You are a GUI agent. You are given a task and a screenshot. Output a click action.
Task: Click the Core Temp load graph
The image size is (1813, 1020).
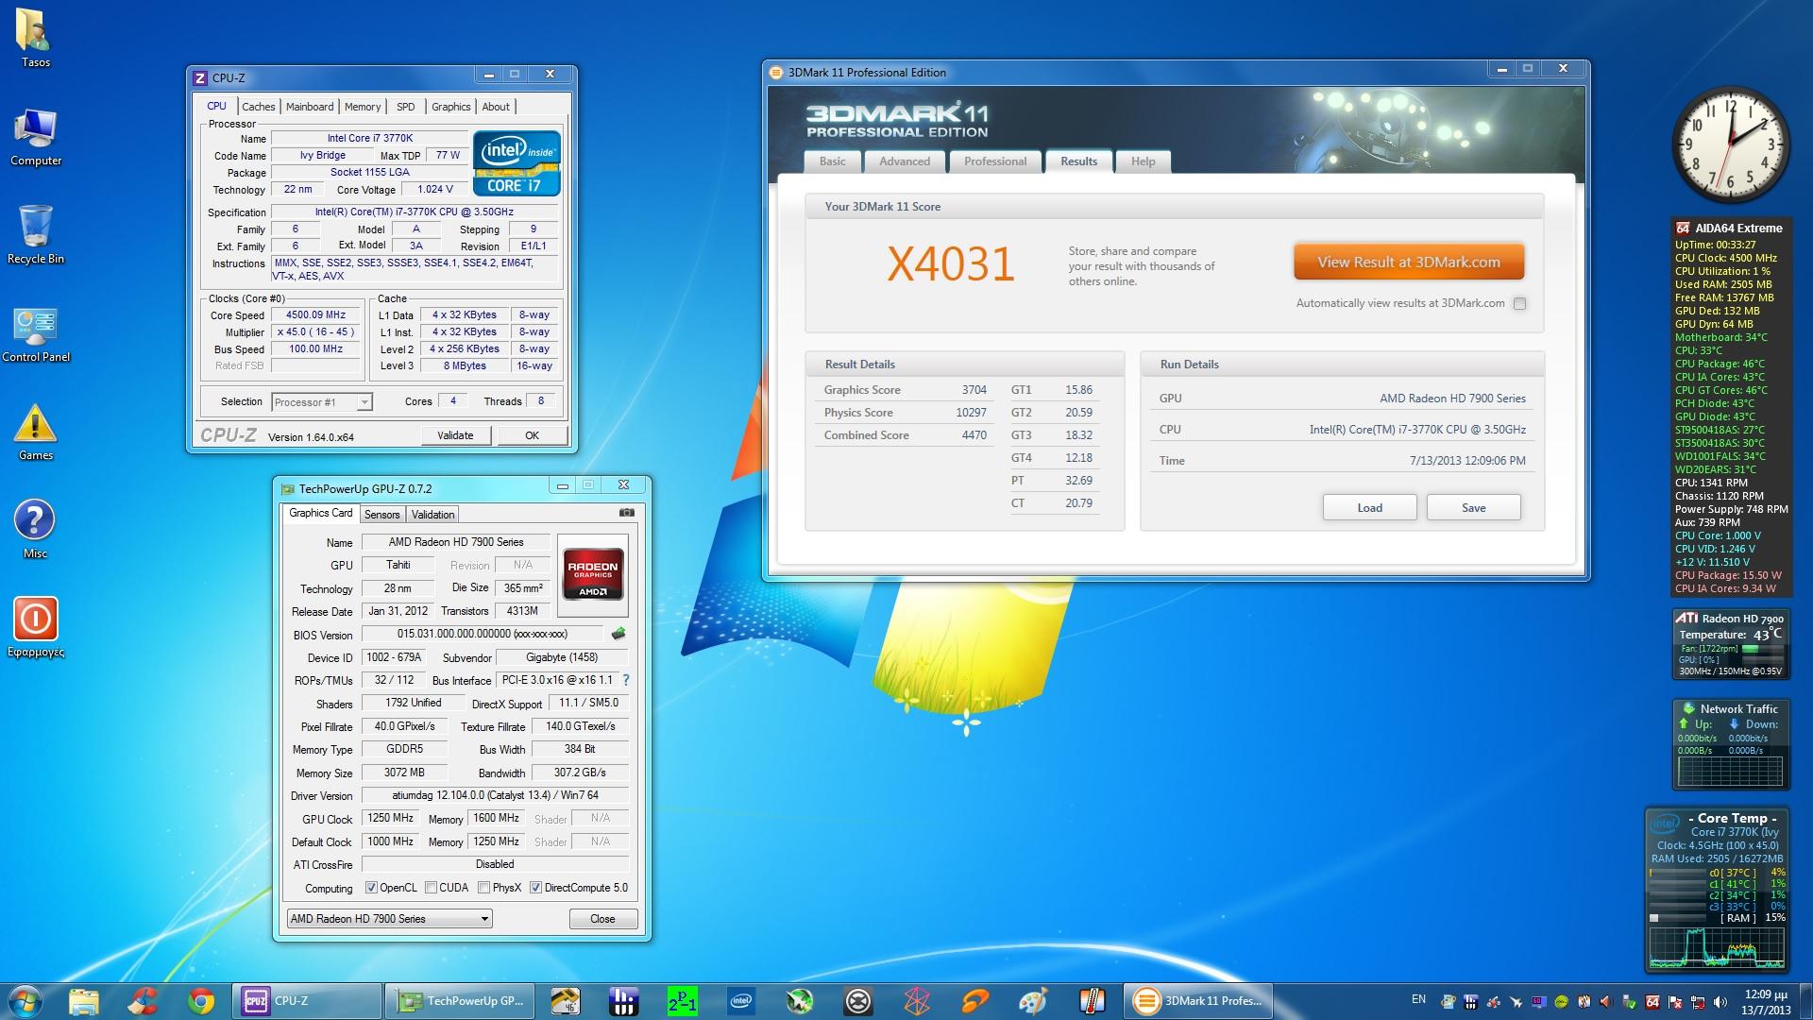coord(1718,946)
